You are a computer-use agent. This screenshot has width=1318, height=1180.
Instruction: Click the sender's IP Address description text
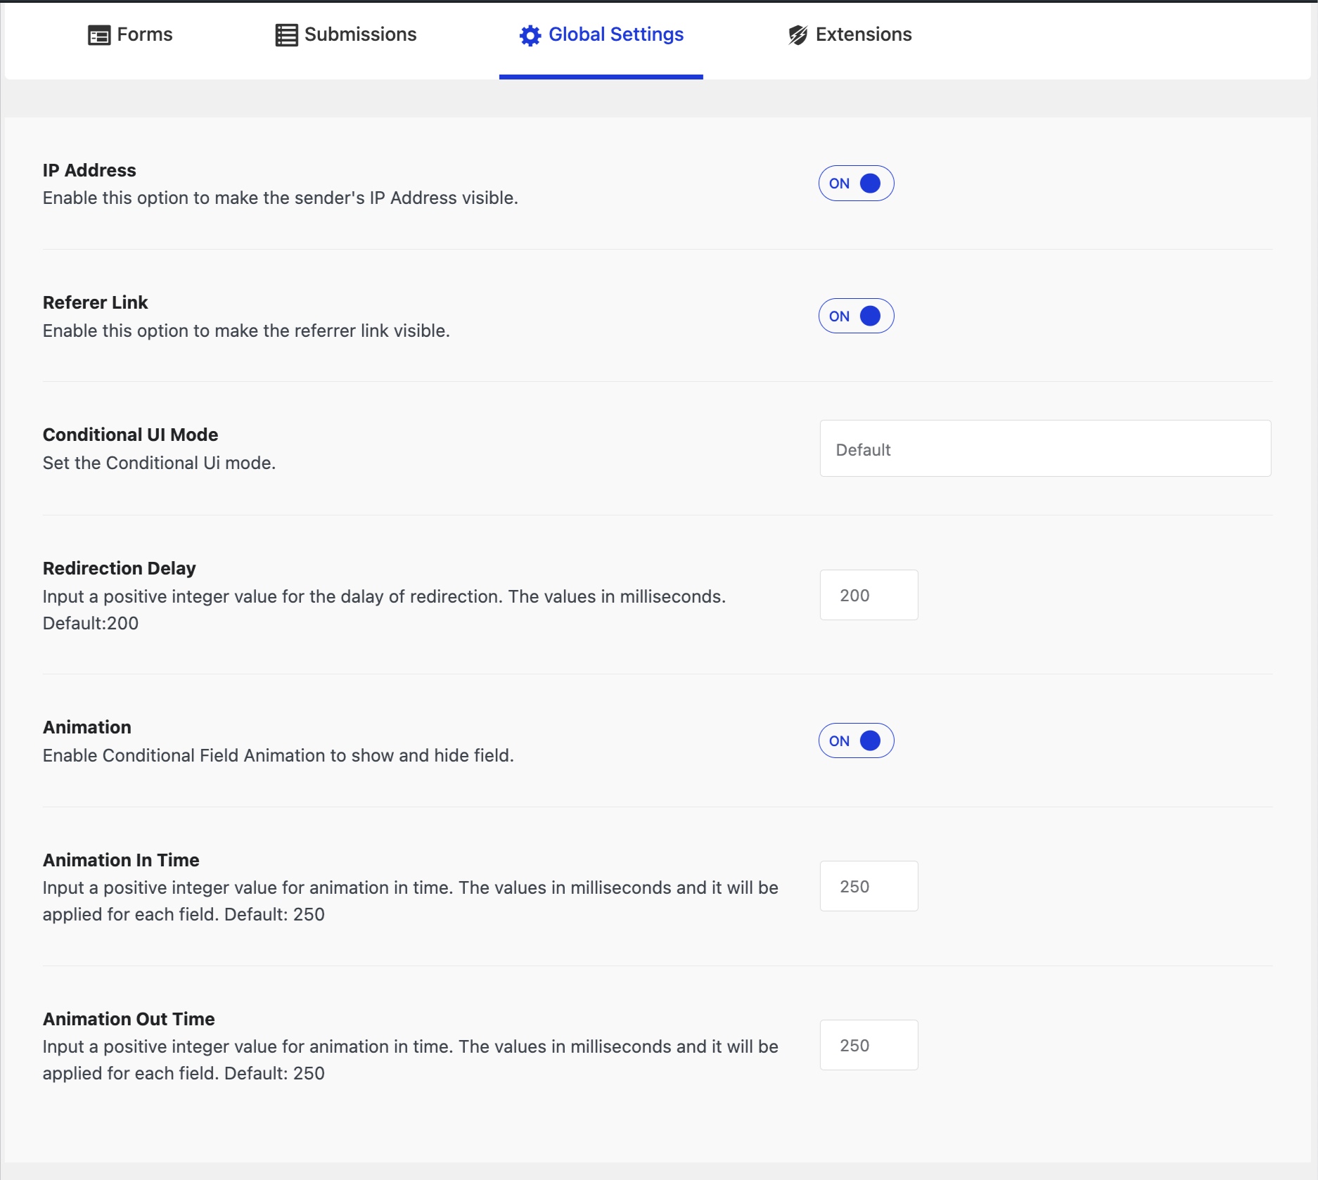point(280,198)
